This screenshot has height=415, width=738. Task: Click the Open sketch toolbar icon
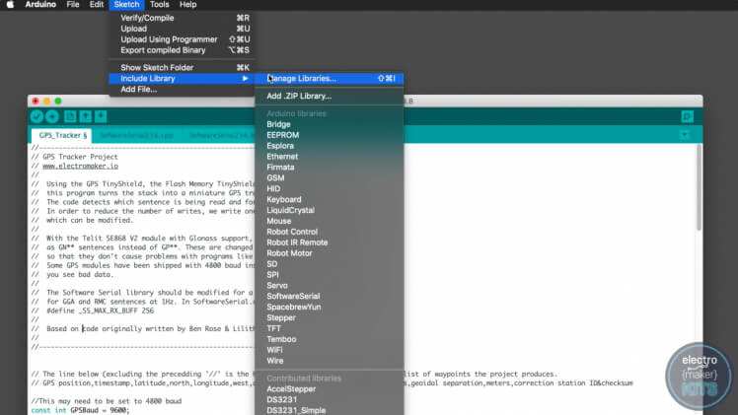click(x=85, y=116)
